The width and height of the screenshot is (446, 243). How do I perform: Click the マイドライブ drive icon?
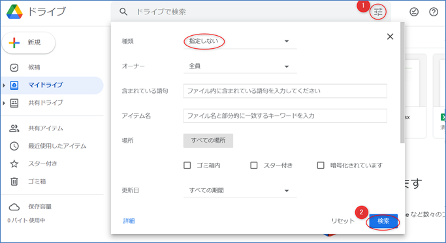pyautogui.click(x=14, y=85)
